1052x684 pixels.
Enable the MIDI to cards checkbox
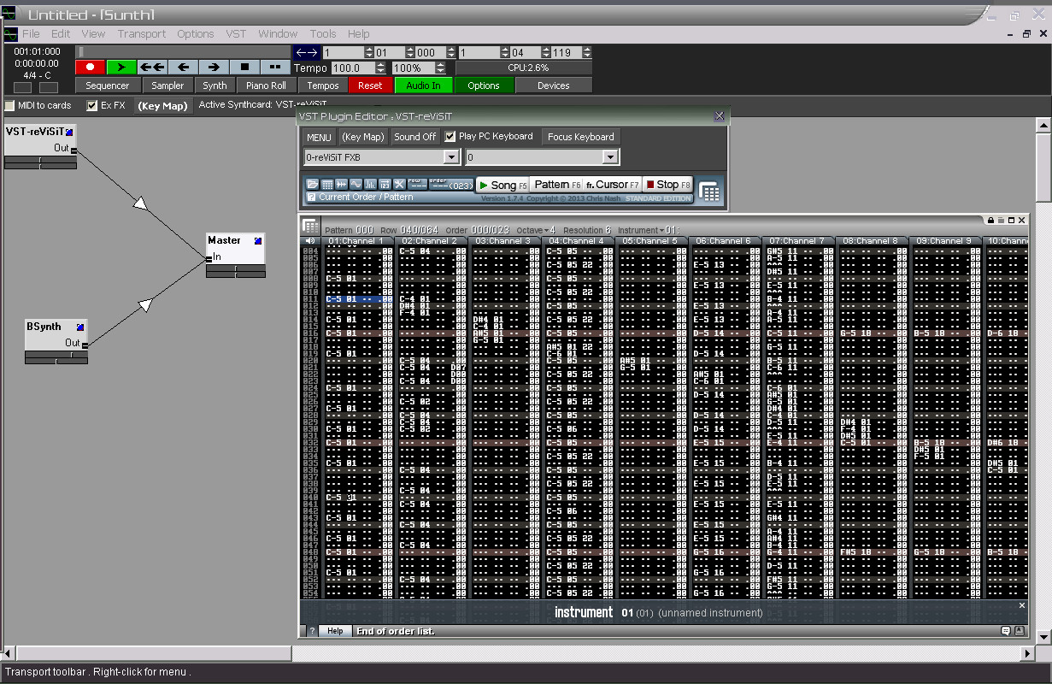pyautogui.click(x=10, y=106)
